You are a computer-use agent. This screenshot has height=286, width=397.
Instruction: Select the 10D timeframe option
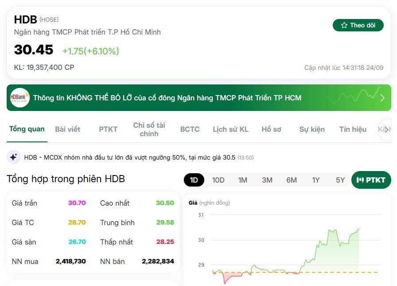(x=218, y=180)
